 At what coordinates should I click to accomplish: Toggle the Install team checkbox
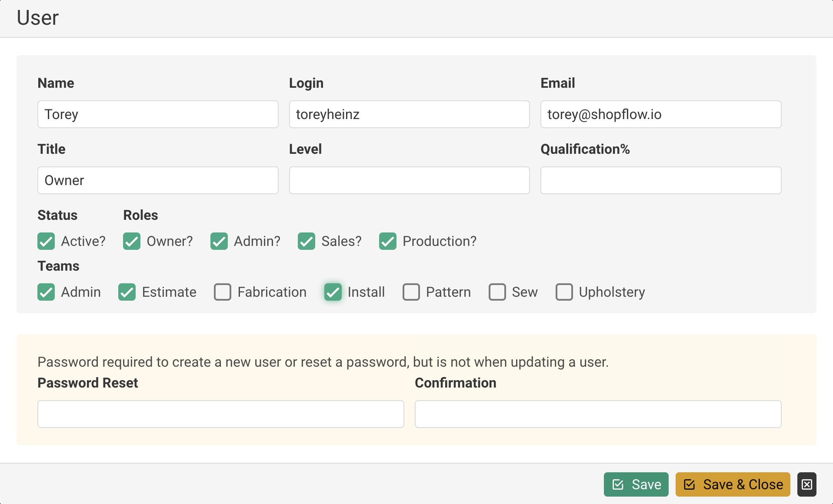[x=333, y=292]
